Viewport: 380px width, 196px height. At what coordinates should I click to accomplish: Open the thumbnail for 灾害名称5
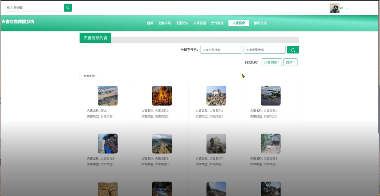[108, 144]
